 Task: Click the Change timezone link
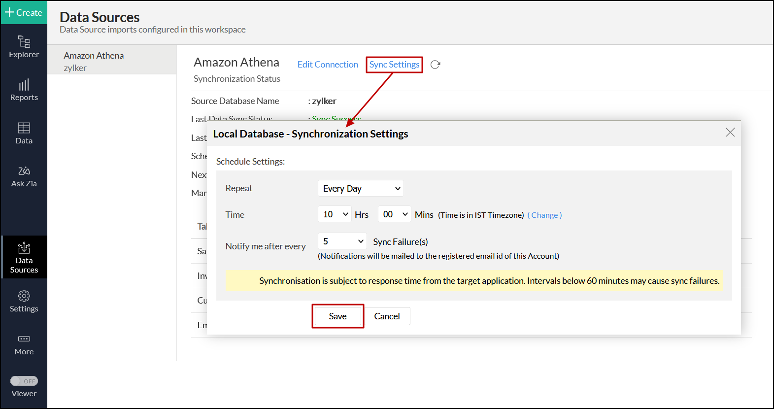(x=544, y=215)
